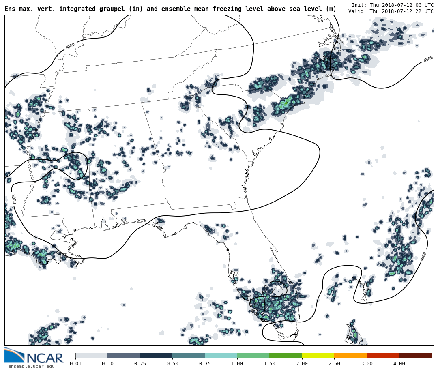Click the vertical 5000 contour label on left edge
Screen dimensions: 438x371
pos(13,199)
